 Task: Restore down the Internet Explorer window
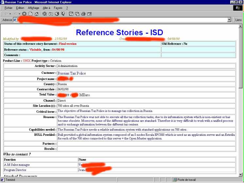click(x=236, y=2)
